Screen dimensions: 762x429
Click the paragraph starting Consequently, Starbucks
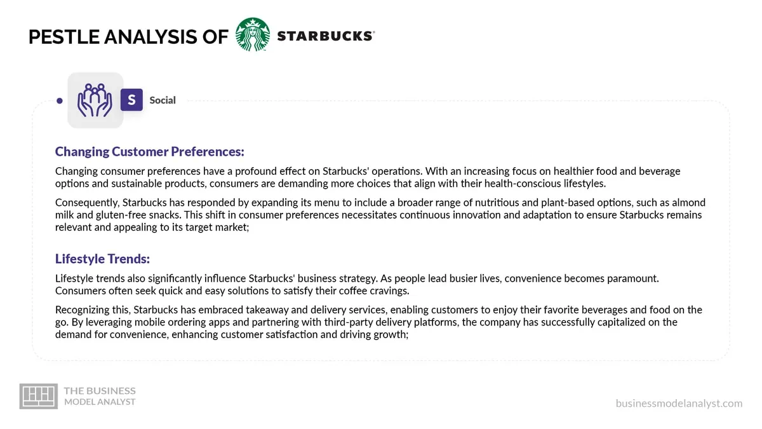pyautogui.click(x=380, y=215)
